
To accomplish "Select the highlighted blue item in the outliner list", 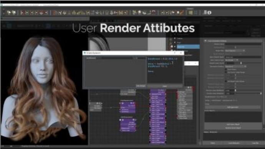I will [188, 46].
